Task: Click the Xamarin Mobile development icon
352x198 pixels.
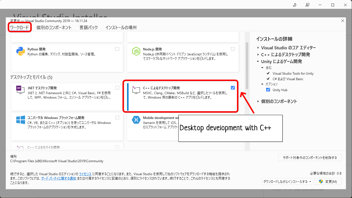Action: (x=136, y=120)
